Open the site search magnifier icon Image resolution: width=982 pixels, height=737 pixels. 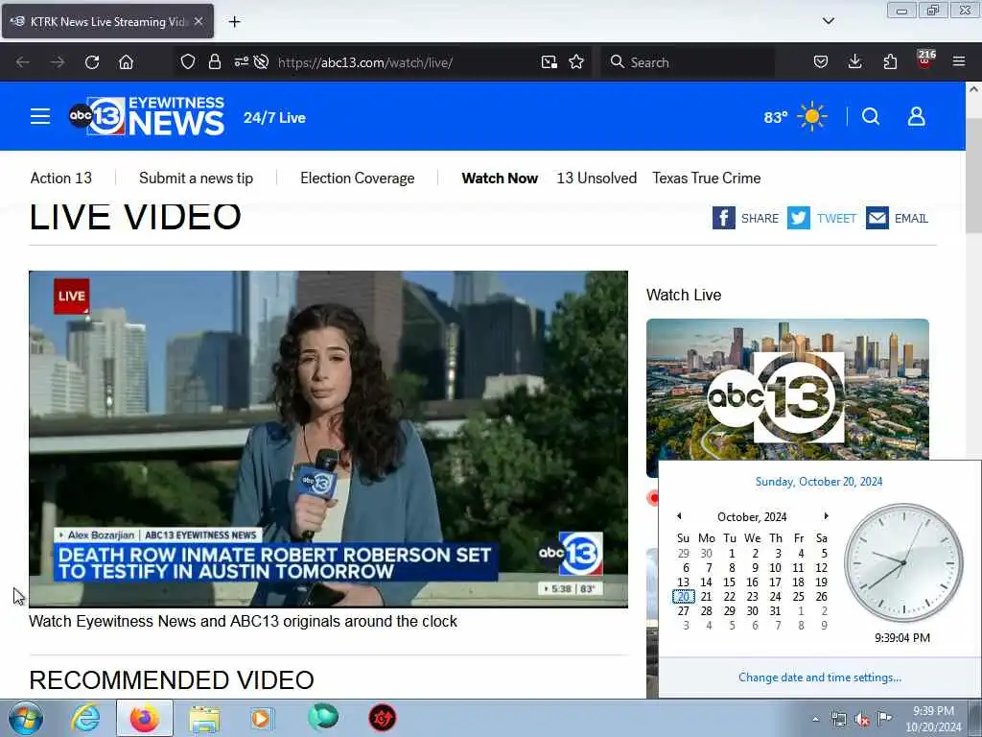(x=871, y=116)
